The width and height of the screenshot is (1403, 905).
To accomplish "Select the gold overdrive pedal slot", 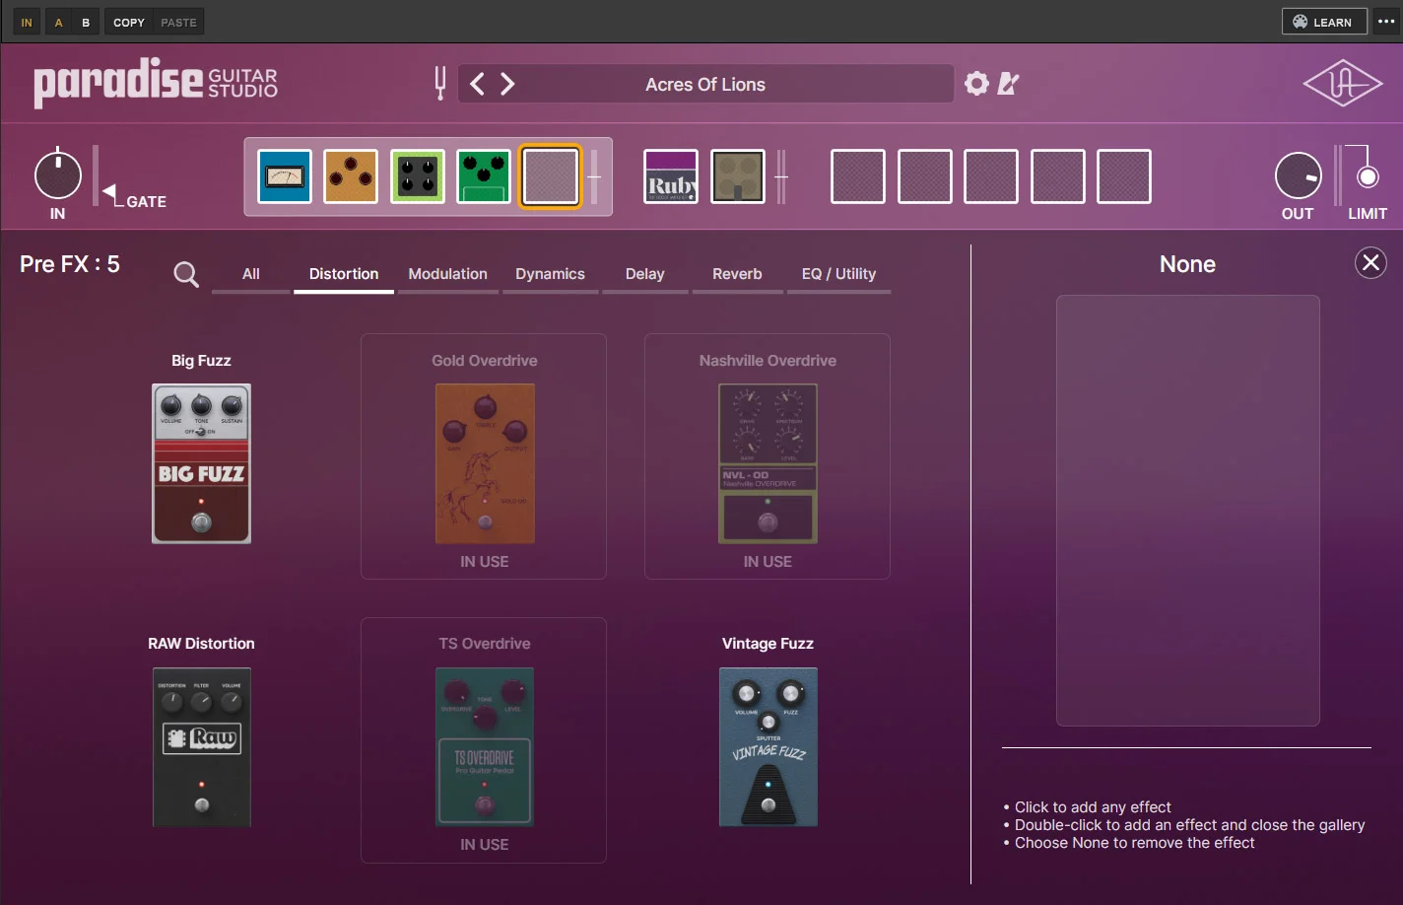I will pyautogui.click(x=351, y=176).
